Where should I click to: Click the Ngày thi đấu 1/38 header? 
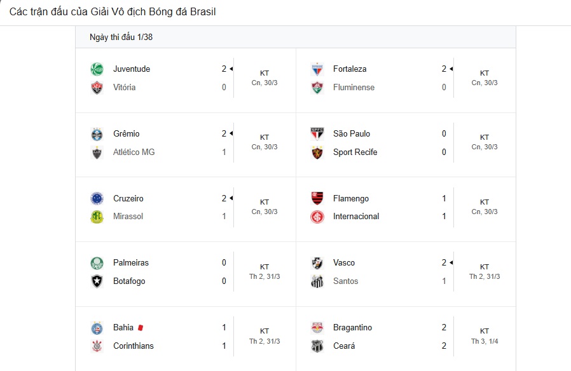tap(121, 37)
